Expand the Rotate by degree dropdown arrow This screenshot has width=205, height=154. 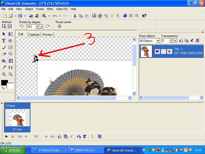pos(41,27)
